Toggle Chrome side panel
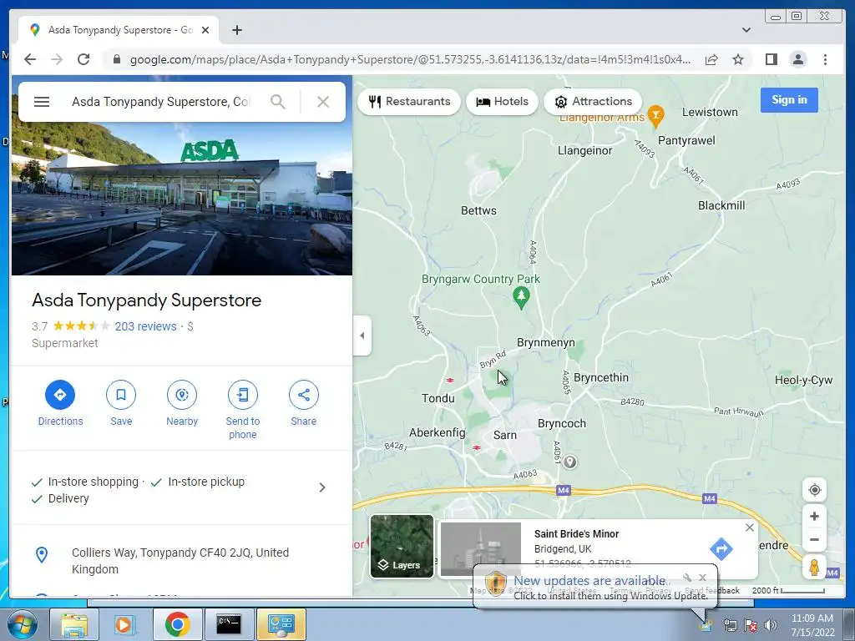This screenshot has height=641, width=855. [771, 59]
